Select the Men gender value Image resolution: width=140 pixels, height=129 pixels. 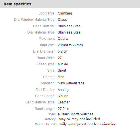pos(61,77)
